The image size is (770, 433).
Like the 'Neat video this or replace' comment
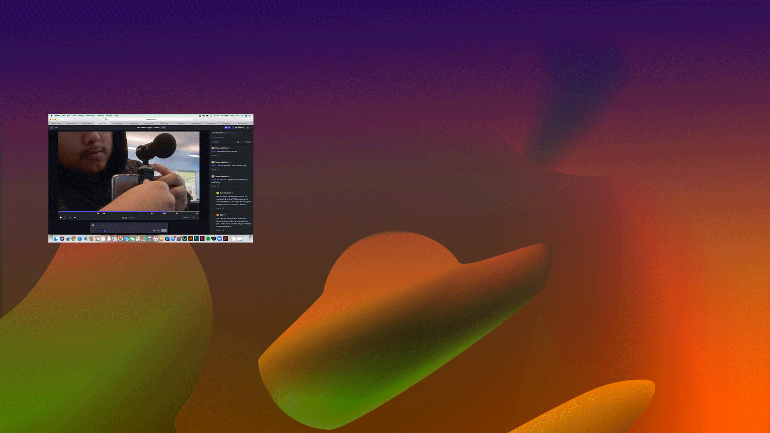[218, 155]
